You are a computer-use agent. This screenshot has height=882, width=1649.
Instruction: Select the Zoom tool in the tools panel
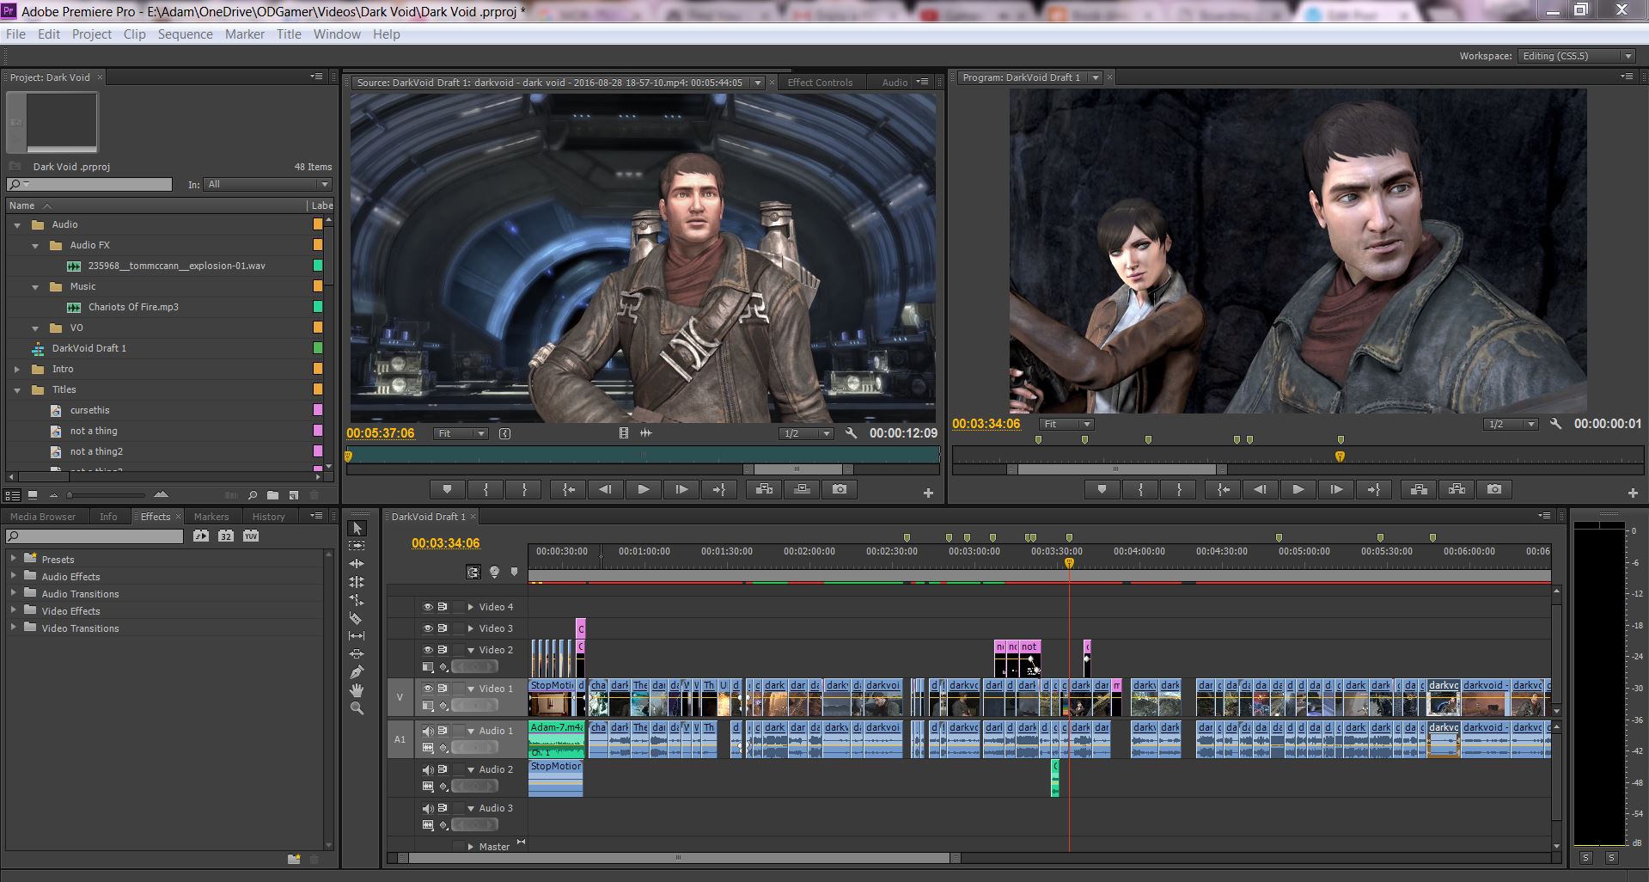click(357, 708)
